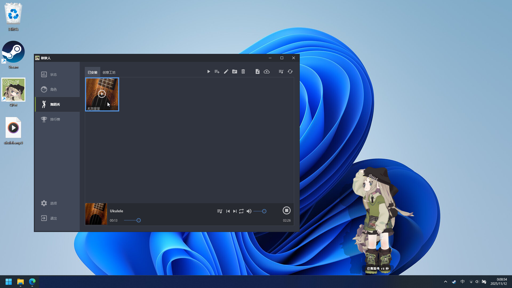
Task: Open 选项 settings in the sidebar
Action: point(53,203)
